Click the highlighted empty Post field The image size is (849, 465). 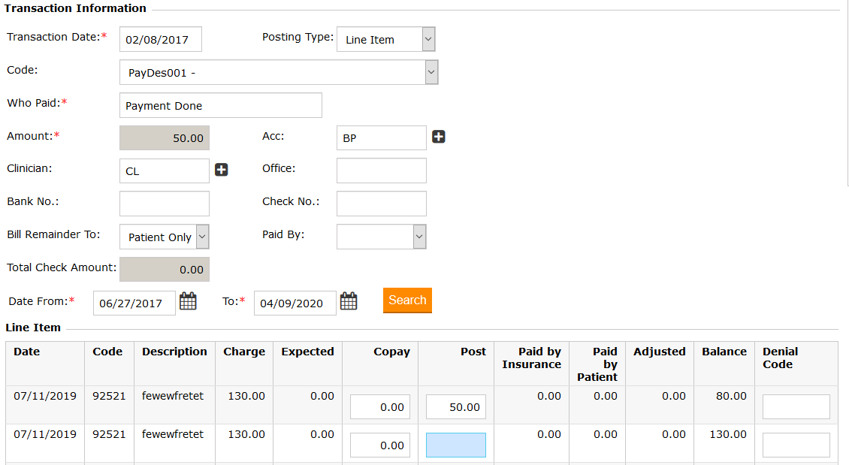(455, 445)
